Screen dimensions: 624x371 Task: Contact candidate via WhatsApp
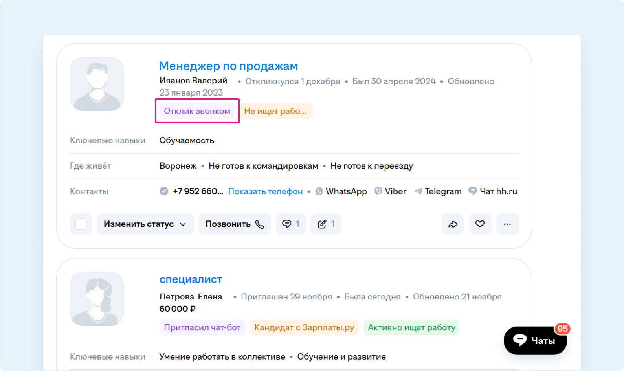pos(341,191)
